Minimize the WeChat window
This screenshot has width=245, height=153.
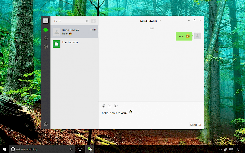pos(189,20)
